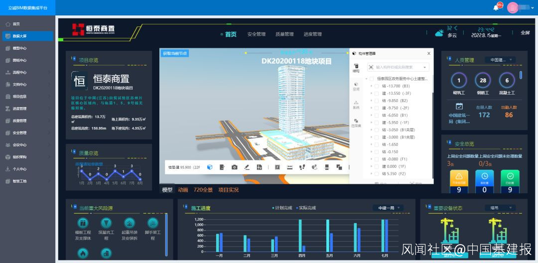Screen dimensions: 538x263
Task: Click the pencil markup toolbar icon
Action: (x=247, y=167)
